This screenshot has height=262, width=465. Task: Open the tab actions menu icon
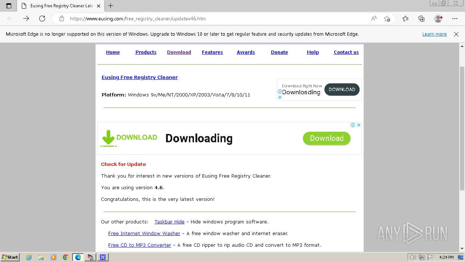[9, 6]
